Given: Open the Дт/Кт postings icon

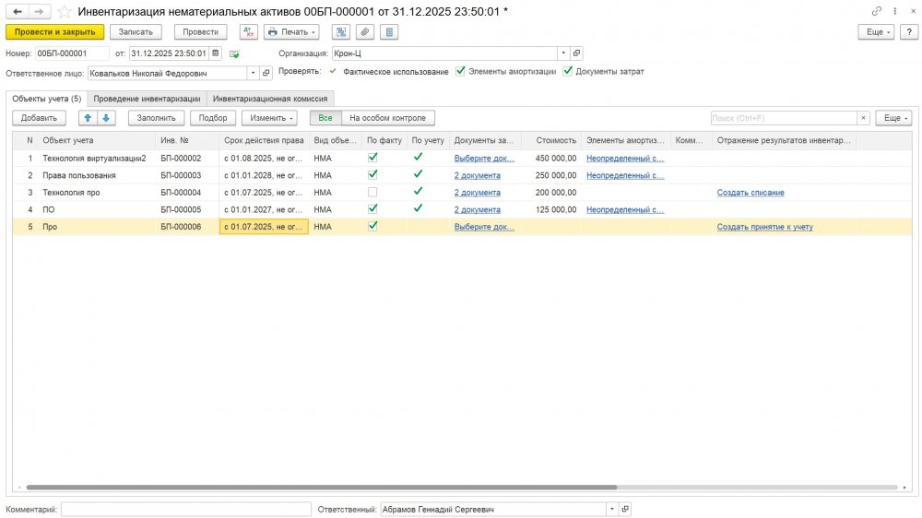Looking at the screenshot, I should coord(248,31).
